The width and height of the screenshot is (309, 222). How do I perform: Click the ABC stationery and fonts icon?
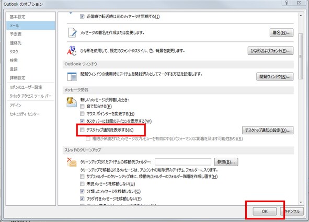point(72,51)
